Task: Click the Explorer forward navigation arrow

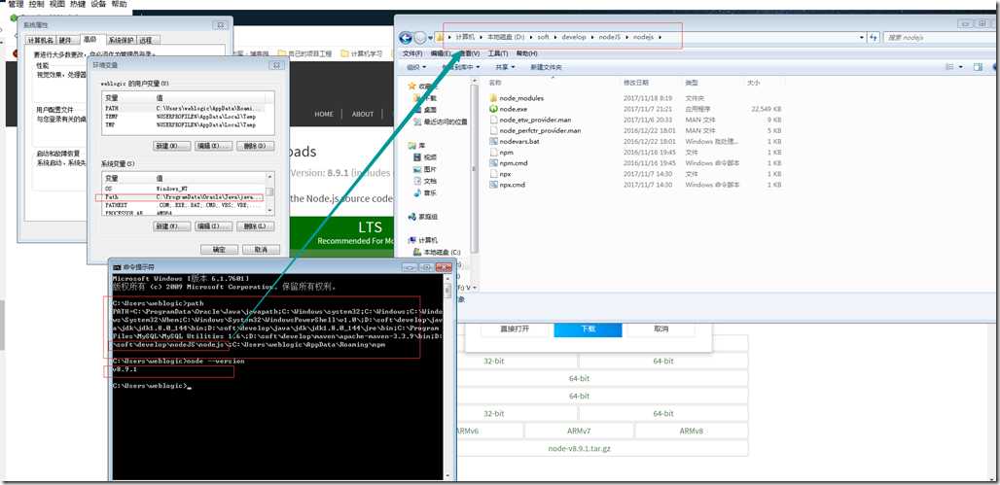Action: pyautogui.click(x=419, y=38)
